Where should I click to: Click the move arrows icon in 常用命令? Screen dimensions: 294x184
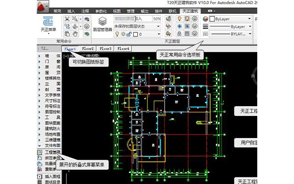pos(75,26)
